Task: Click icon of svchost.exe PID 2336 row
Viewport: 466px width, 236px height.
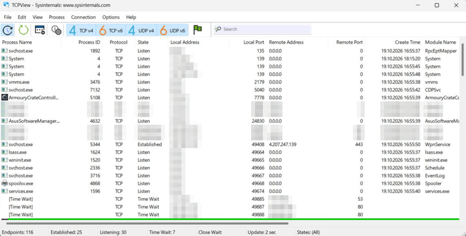Action: pos(5,168)
